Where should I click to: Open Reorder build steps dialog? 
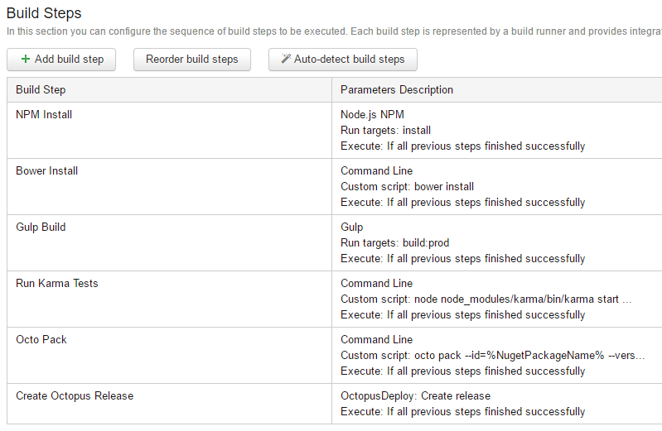[191, 60]
